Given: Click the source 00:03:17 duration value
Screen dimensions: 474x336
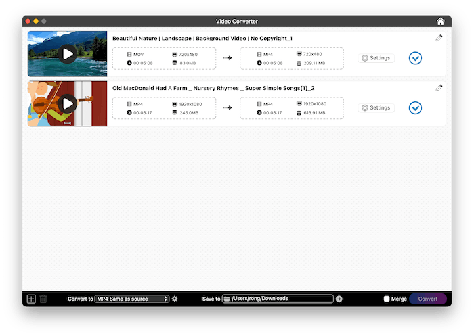Looking at the screenshot, I should click(x=143, y=113).
